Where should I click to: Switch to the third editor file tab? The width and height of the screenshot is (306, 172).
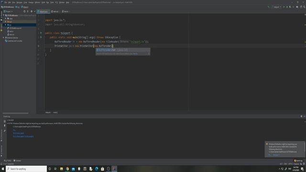tap(66, 11)
